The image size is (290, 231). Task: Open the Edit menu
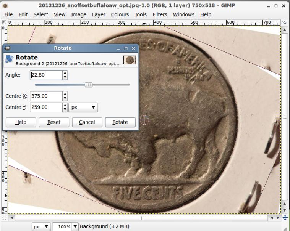click(23, 14)
